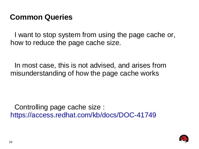Click the line 'misunderstanding of how the page cache works'
This screenshot has width=199, height=149.
tap(85, 73)
